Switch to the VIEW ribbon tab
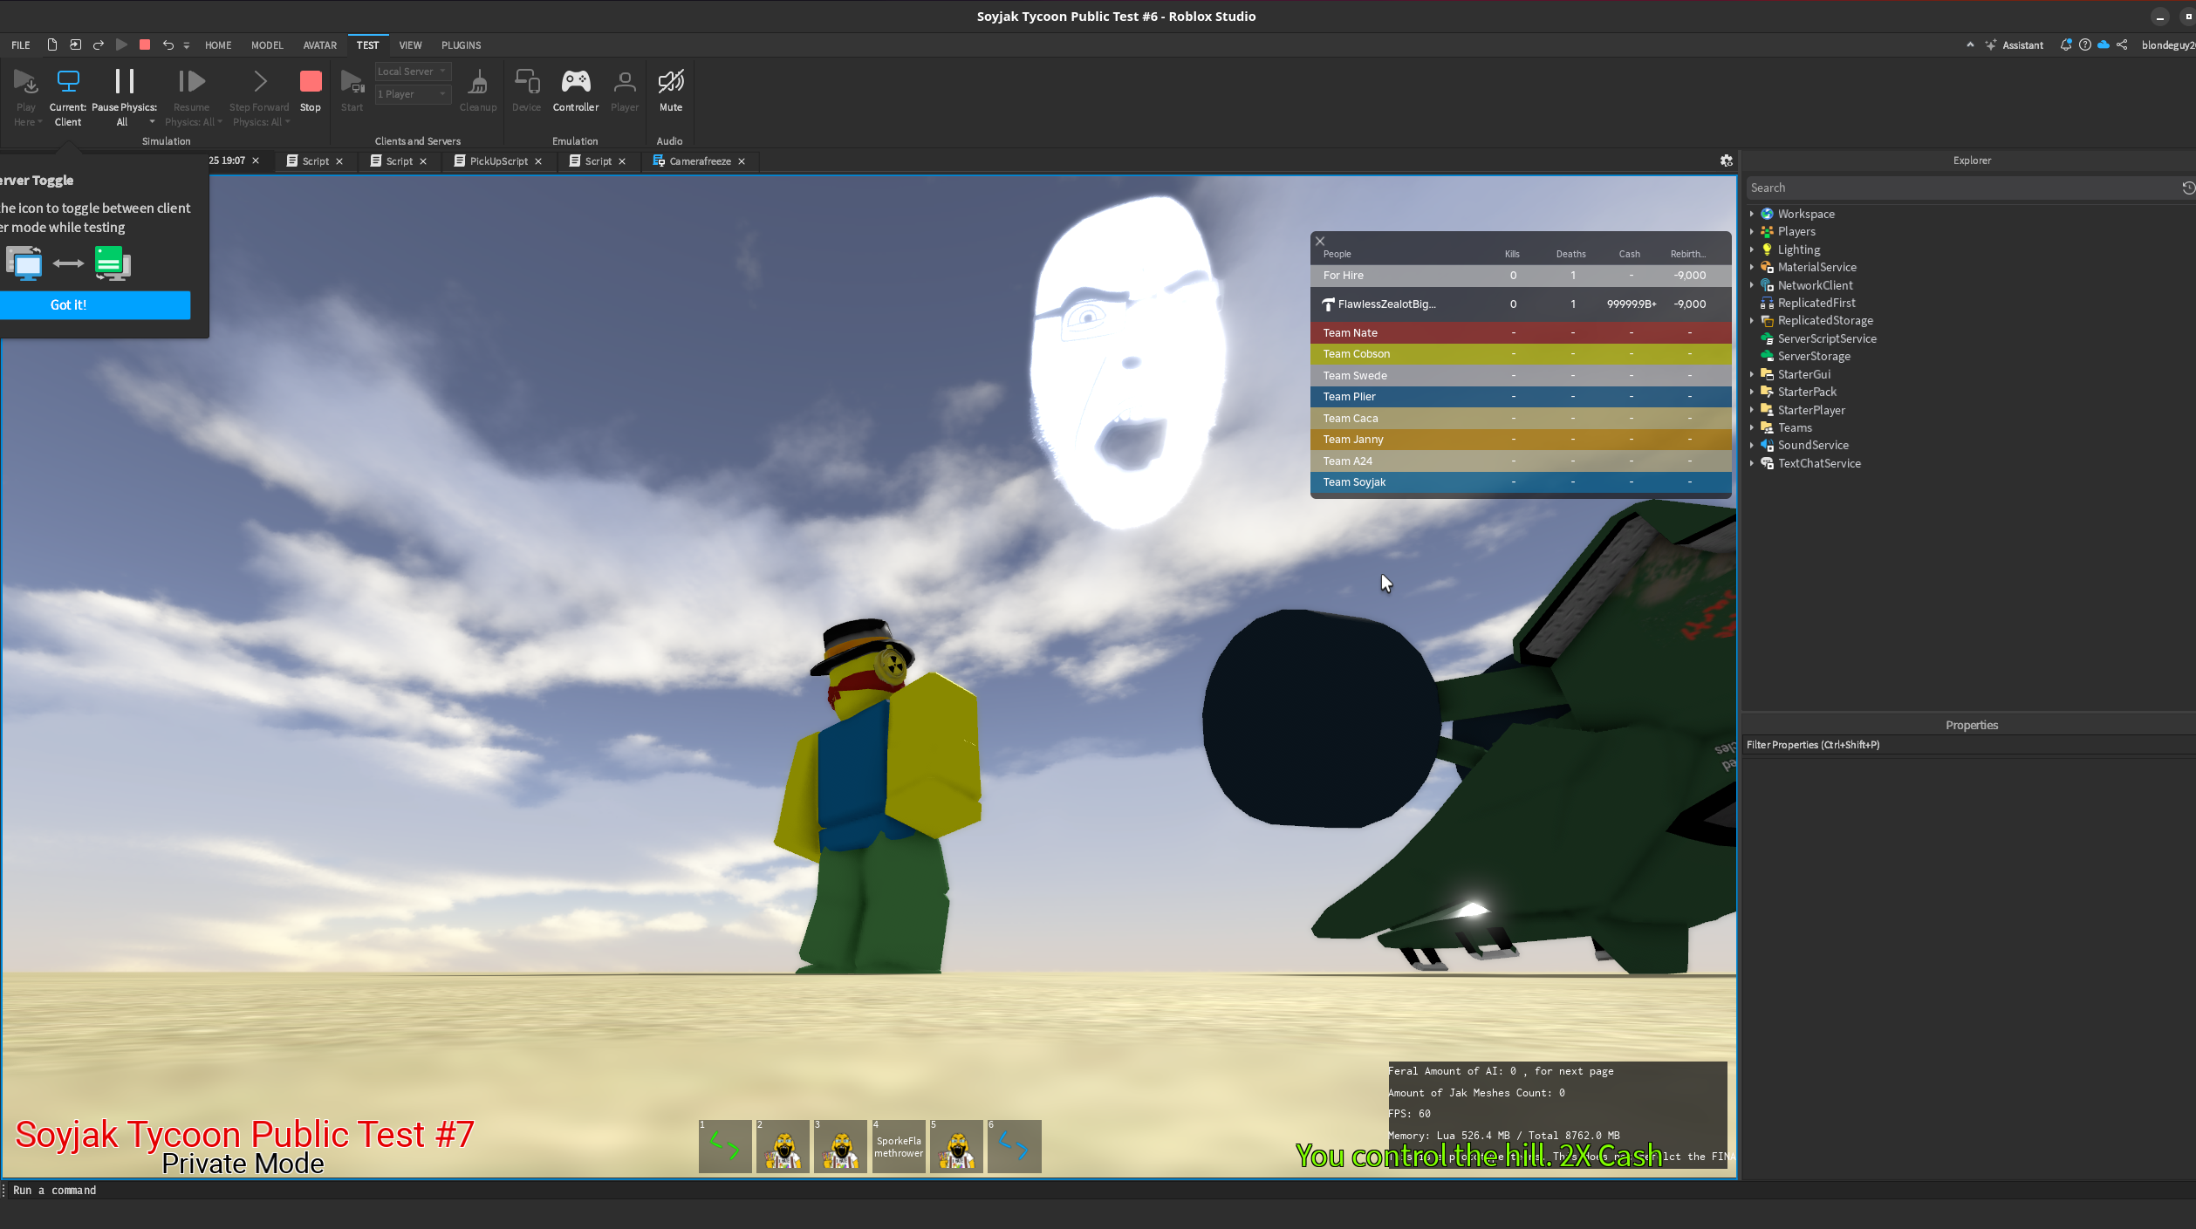The height and width of the screenshot is (1229, 2196). click(x=410, y=45)
